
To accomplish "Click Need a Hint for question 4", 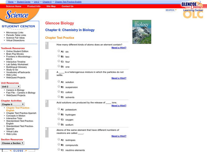I will point(119,136).
